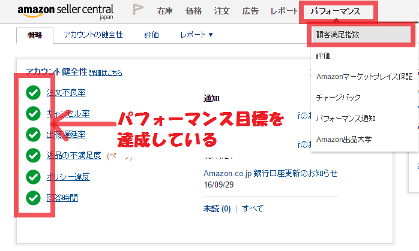Click green checkmark beside 回答時間
The height and width of the screenshot is (251, 419).
[x=33, y=198]
